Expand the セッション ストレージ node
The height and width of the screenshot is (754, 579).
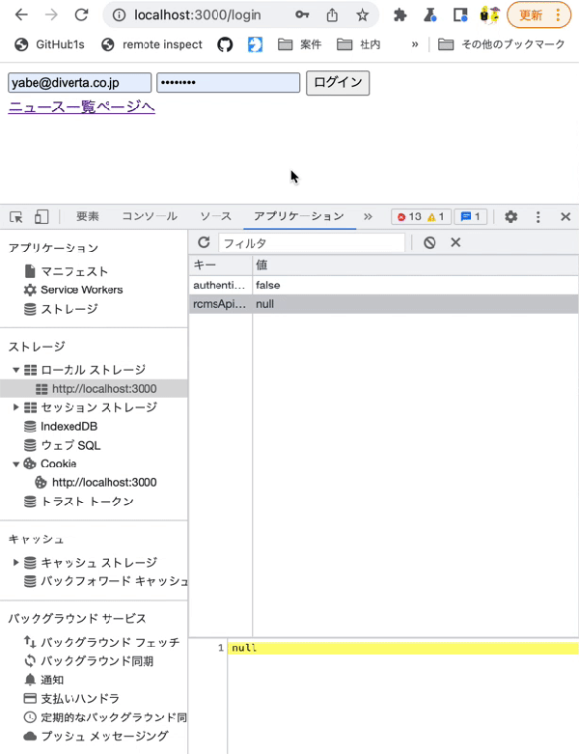pos(15,407)
